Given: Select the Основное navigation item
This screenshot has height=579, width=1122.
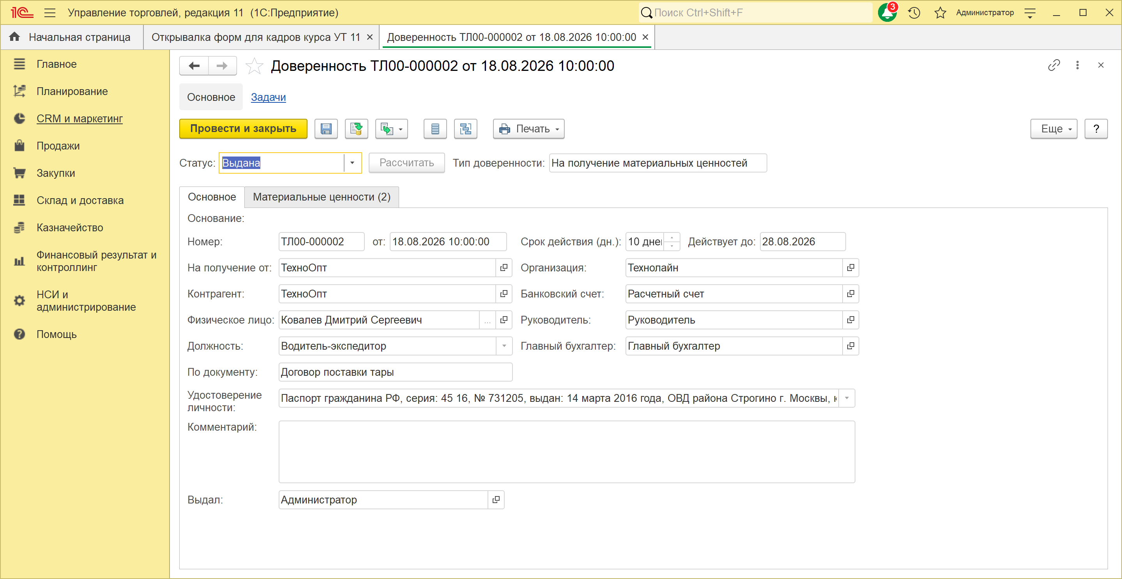Looking at the screenshot, I should [211, 97].
